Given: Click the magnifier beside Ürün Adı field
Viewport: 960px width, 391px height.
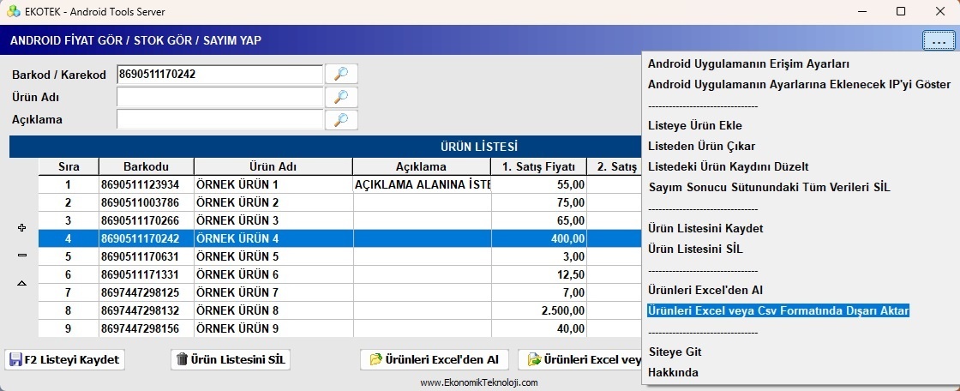Looking at the screenshot, I should click(x=341, y=97).
